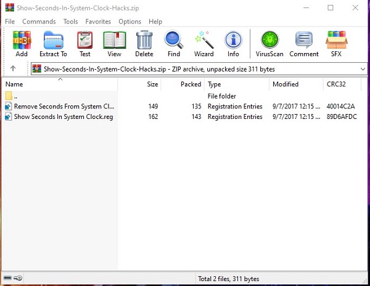This screenshot has height=286, width=370.
Task: Open the Help menu
Action: pyautogui.click(x=155, y=22)
